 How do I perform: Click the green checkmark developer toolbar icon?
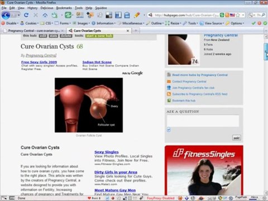[x=253, y=23]
